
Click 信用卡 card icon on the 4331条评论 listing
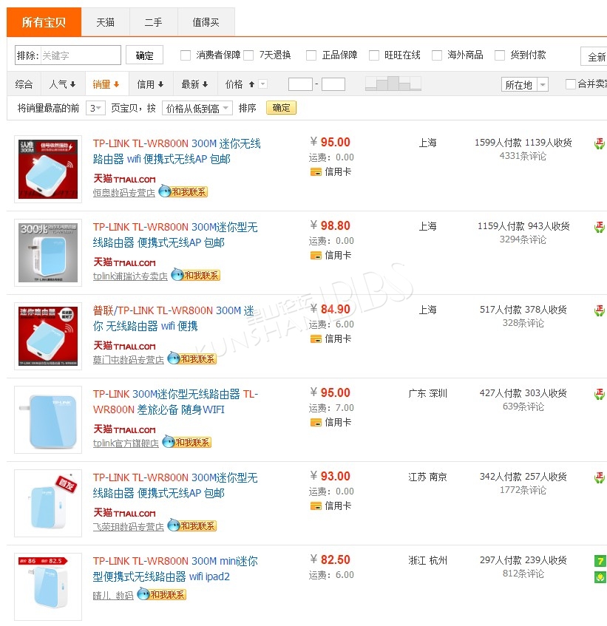click(316, 172)
